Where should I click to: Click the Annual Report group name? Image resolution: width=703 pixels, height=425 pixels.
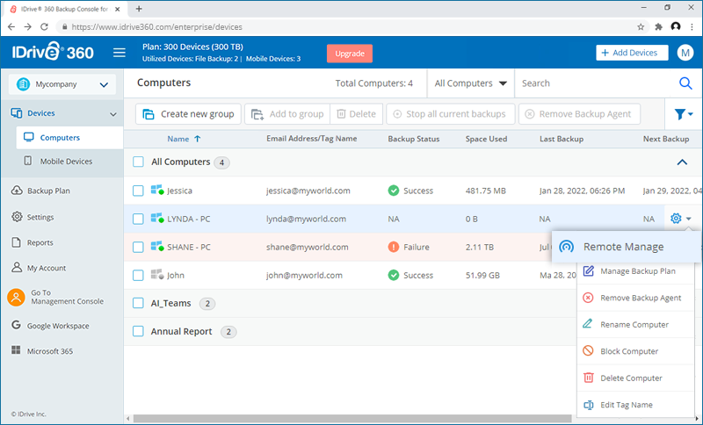181,331
